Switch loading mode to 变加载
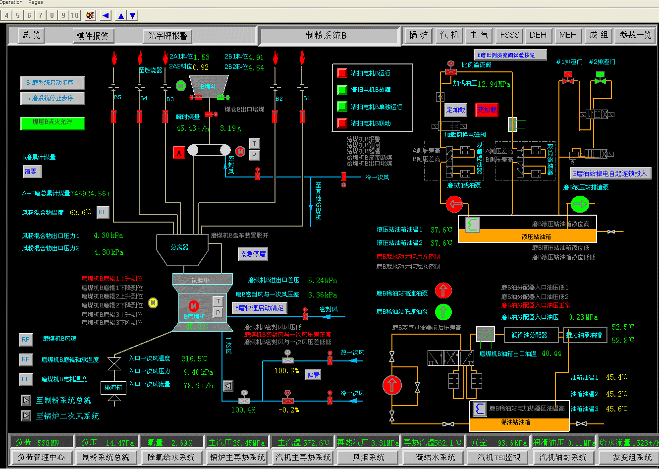659x469 pixels. point(487,110)
